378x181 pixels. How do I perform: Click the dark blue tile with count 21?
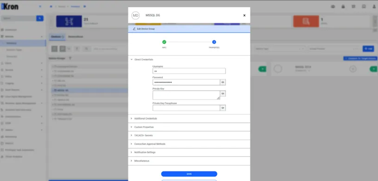[x=69, y=21]
